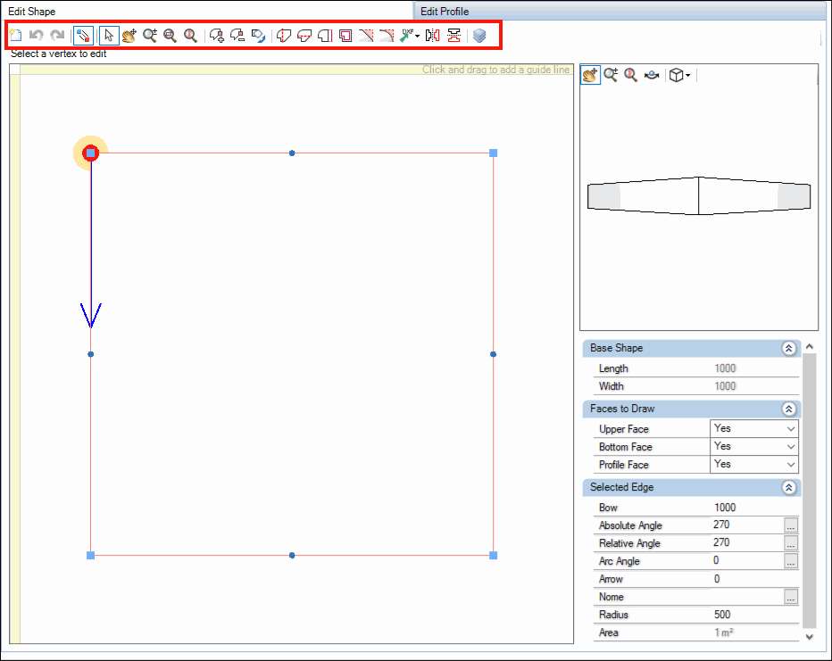
Task: Click the Undo arrow icon
Action: tap(36, 36)
